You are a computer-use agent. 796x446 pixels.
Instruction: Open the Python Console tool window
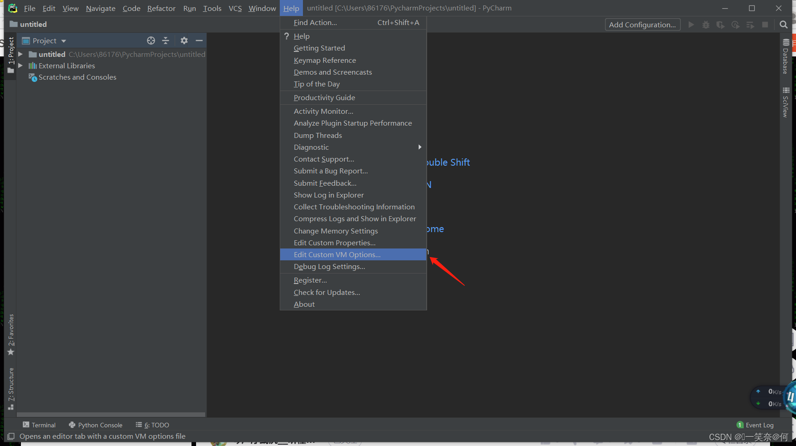click(96, 425)
